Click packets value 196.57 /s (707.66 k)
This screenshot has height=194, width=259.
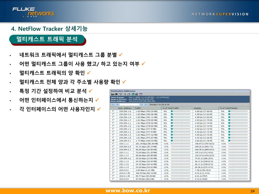(x=204, y=144)
